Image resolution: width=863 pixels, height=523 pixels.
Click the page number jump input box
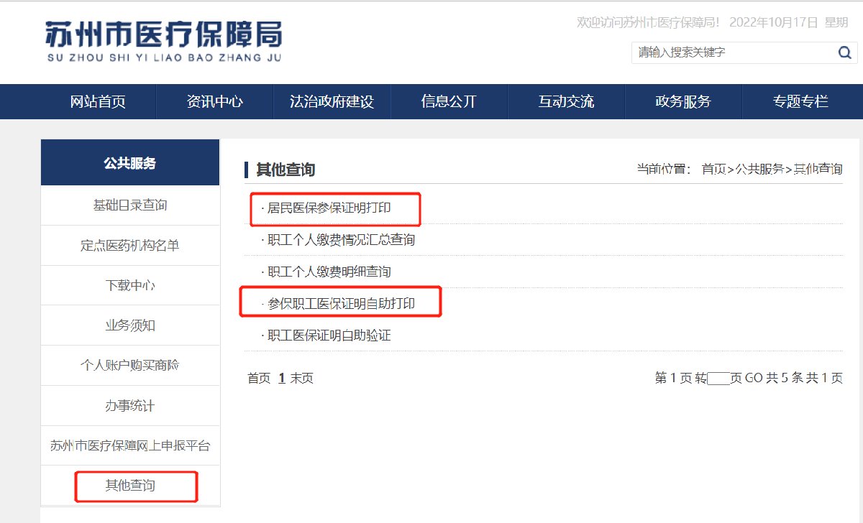tap(718, 379)
